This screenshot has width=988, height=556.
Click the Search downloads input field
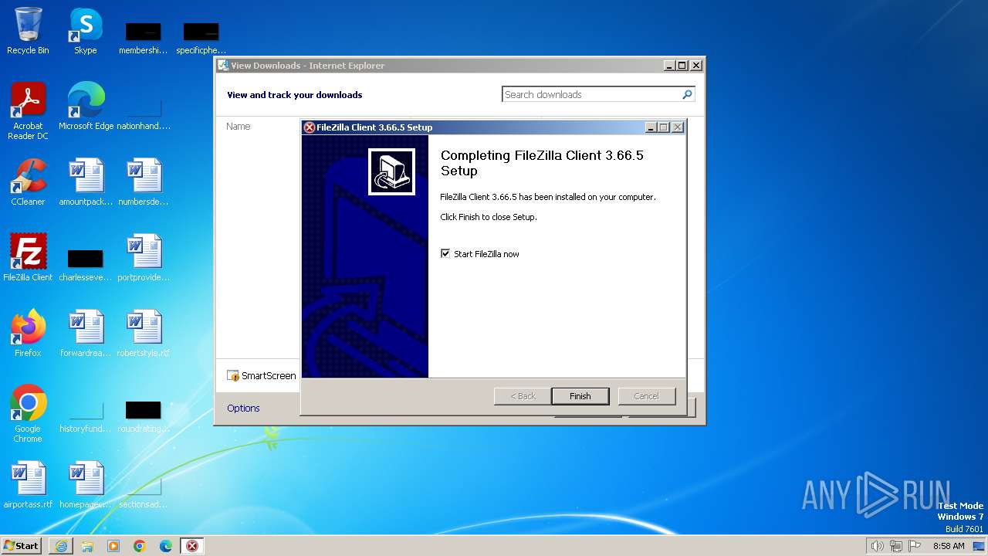(590, 94)
